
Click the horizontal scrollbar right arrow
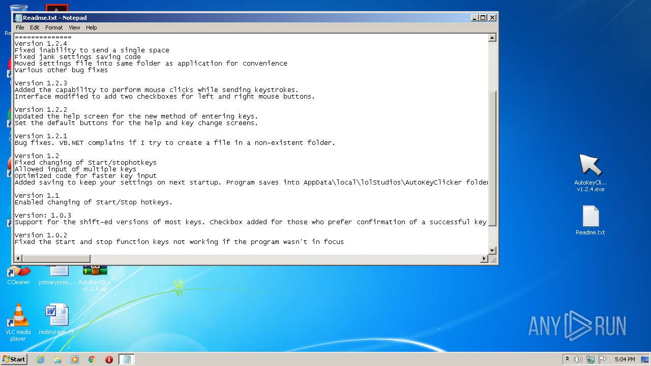pyautogui.click(x=484, y=259)
